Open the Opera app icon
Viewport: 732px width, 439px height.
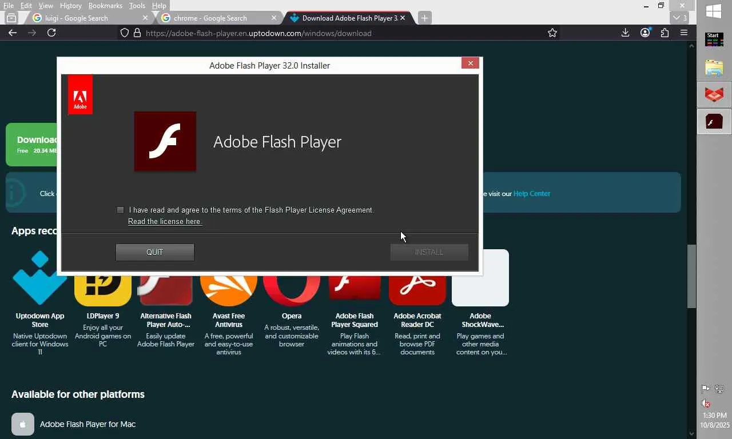[292, 290]
